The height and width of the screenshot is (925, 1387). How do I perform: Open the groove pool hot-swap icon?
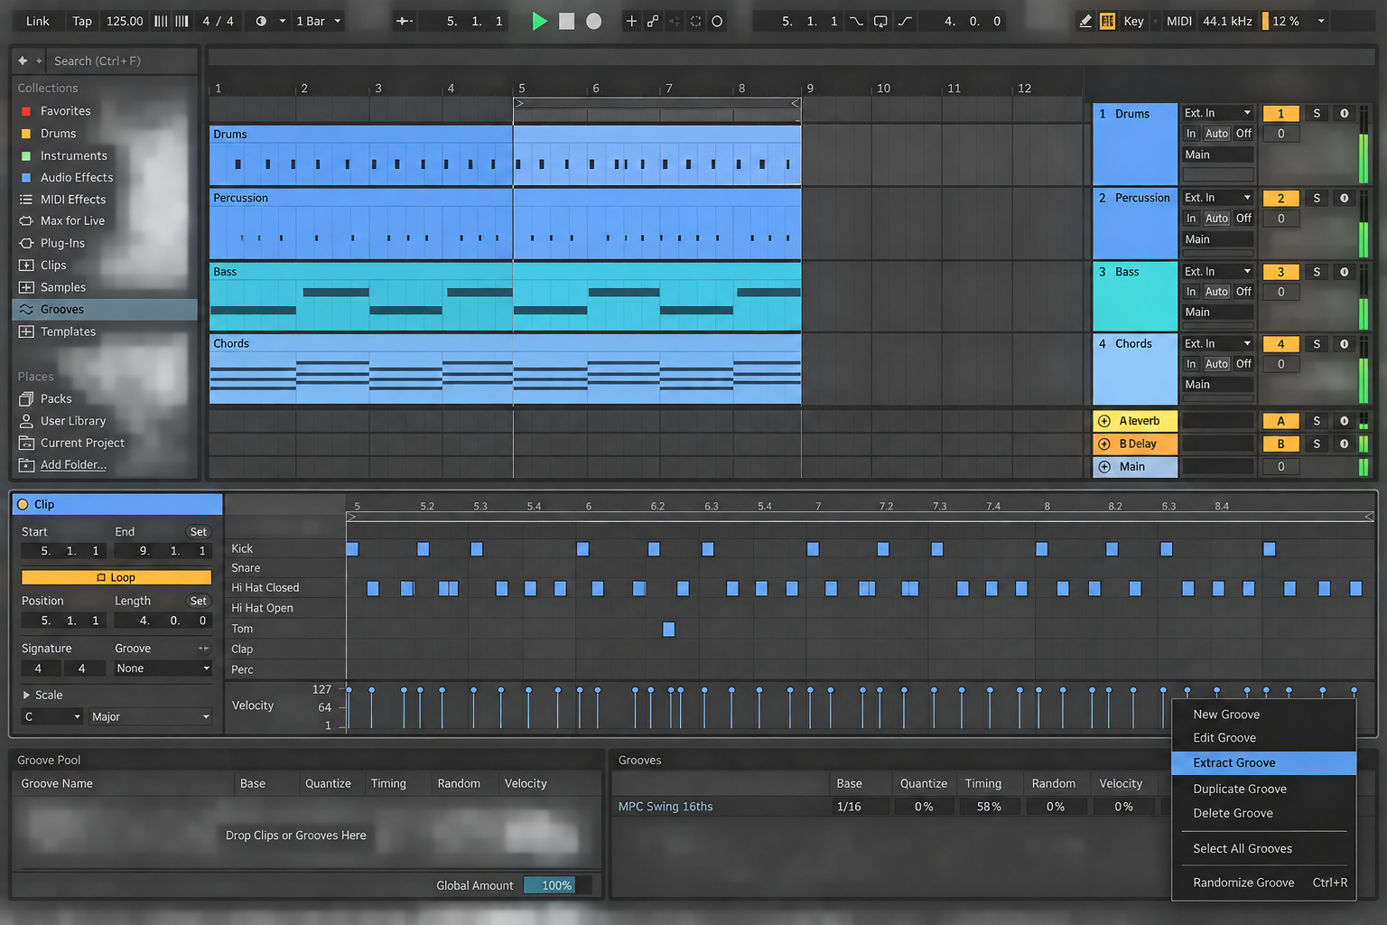203,649
